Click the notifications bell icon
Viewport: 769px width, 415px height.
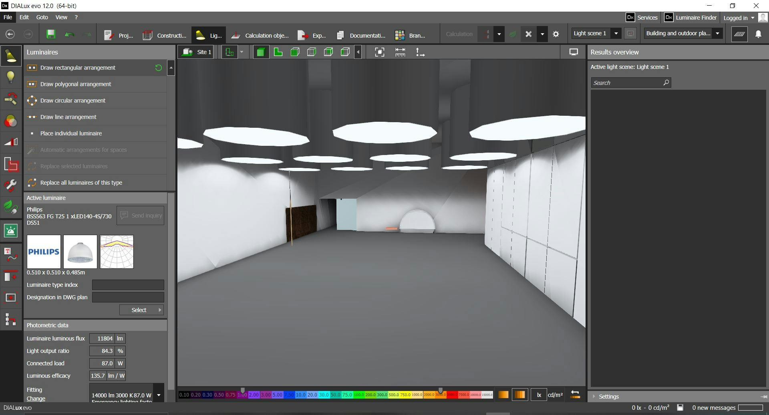click(758, 34)
